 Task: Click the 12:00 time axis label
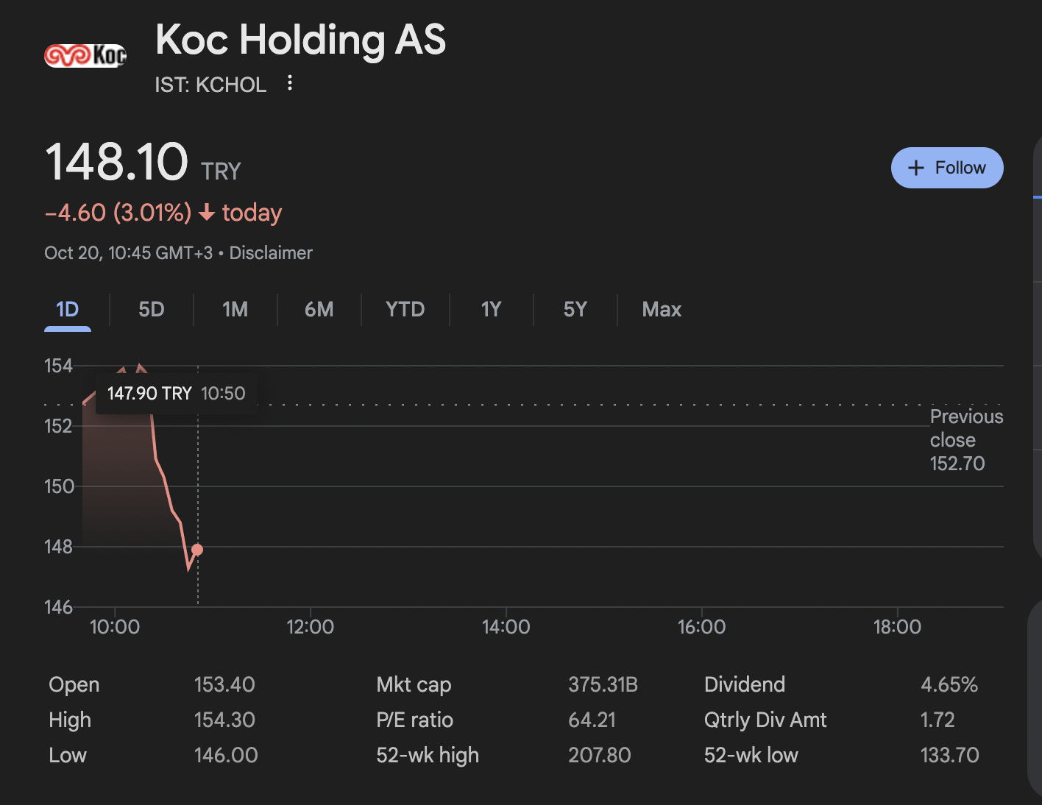click(x=310, y=627)
